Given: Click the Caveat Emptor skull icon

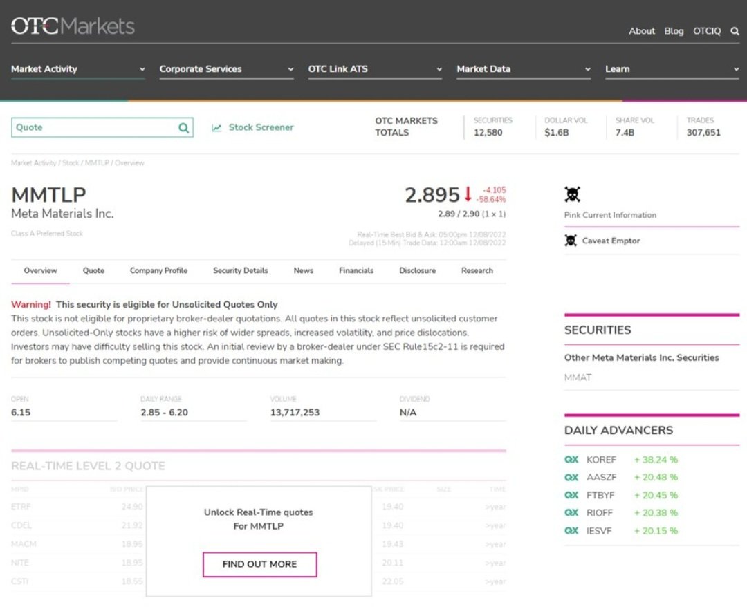Looking at the screenshot, I should pyautogui.click(x=571, y=241).
